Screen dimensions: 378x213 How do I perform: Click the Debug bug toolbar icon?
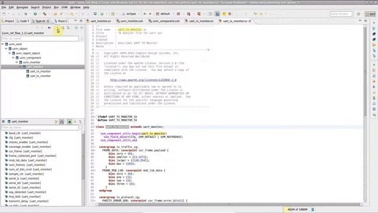click(x=26, y=14)
